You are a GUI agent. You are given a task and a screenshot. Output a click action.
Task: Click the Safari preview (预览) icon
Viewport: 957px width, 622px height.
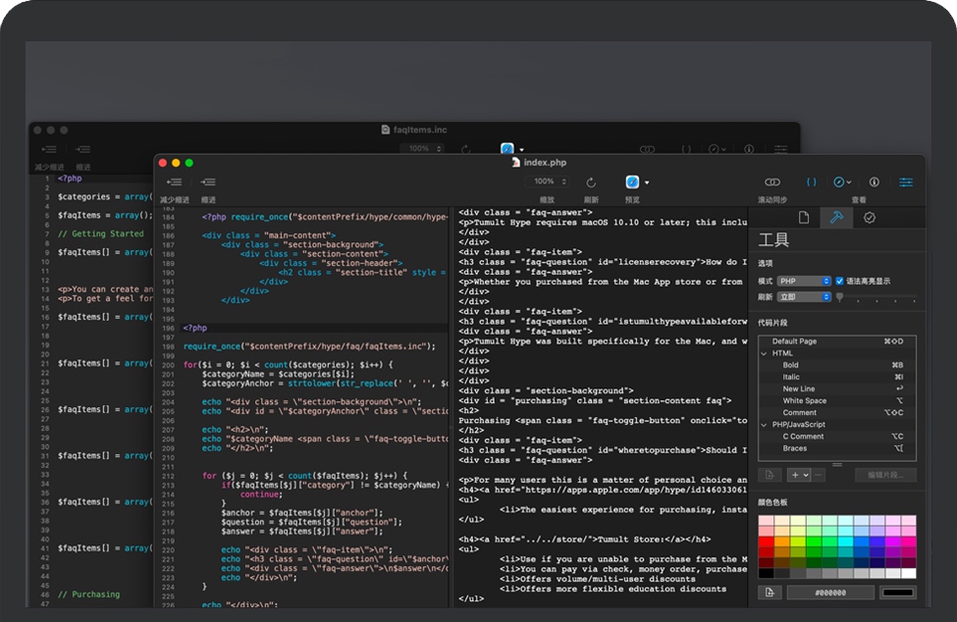(633, 182)
